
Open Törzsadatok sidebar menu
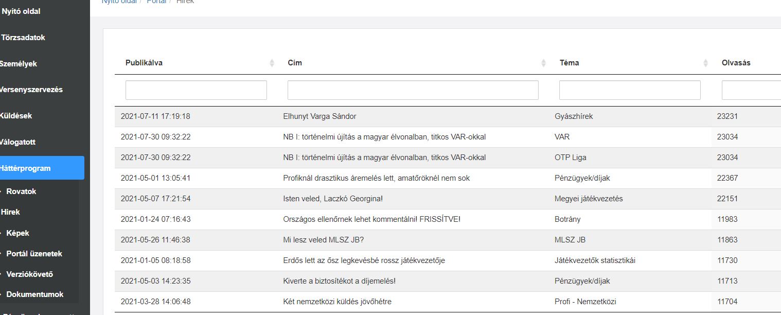click(x=23, y=38)
